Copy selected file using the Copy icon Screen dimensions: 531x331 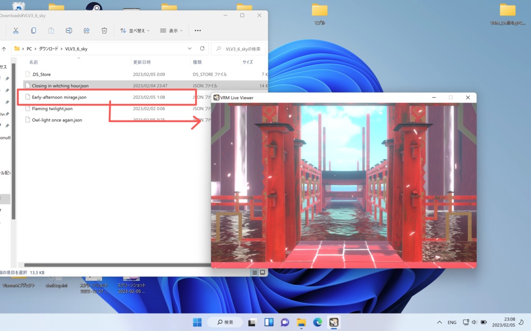click(x=33, y=31)
